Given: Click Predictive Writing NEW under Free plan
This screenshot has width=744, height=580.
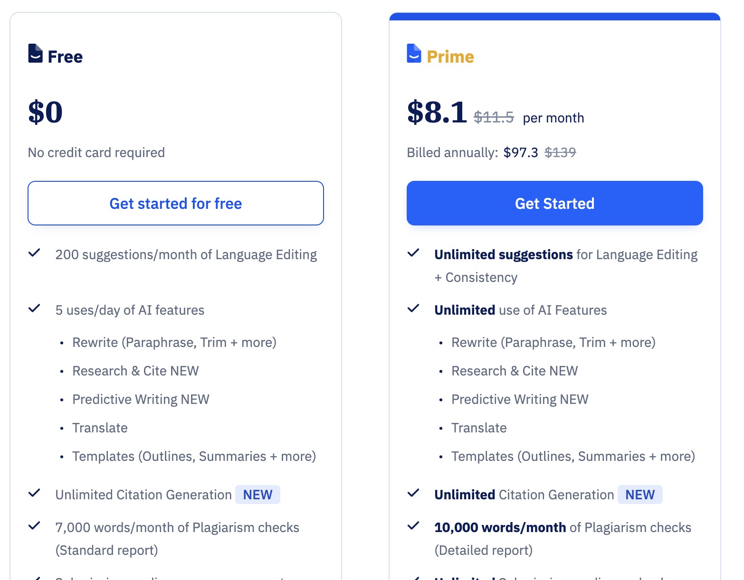Looking at the screenshot, I should (141, 399).
